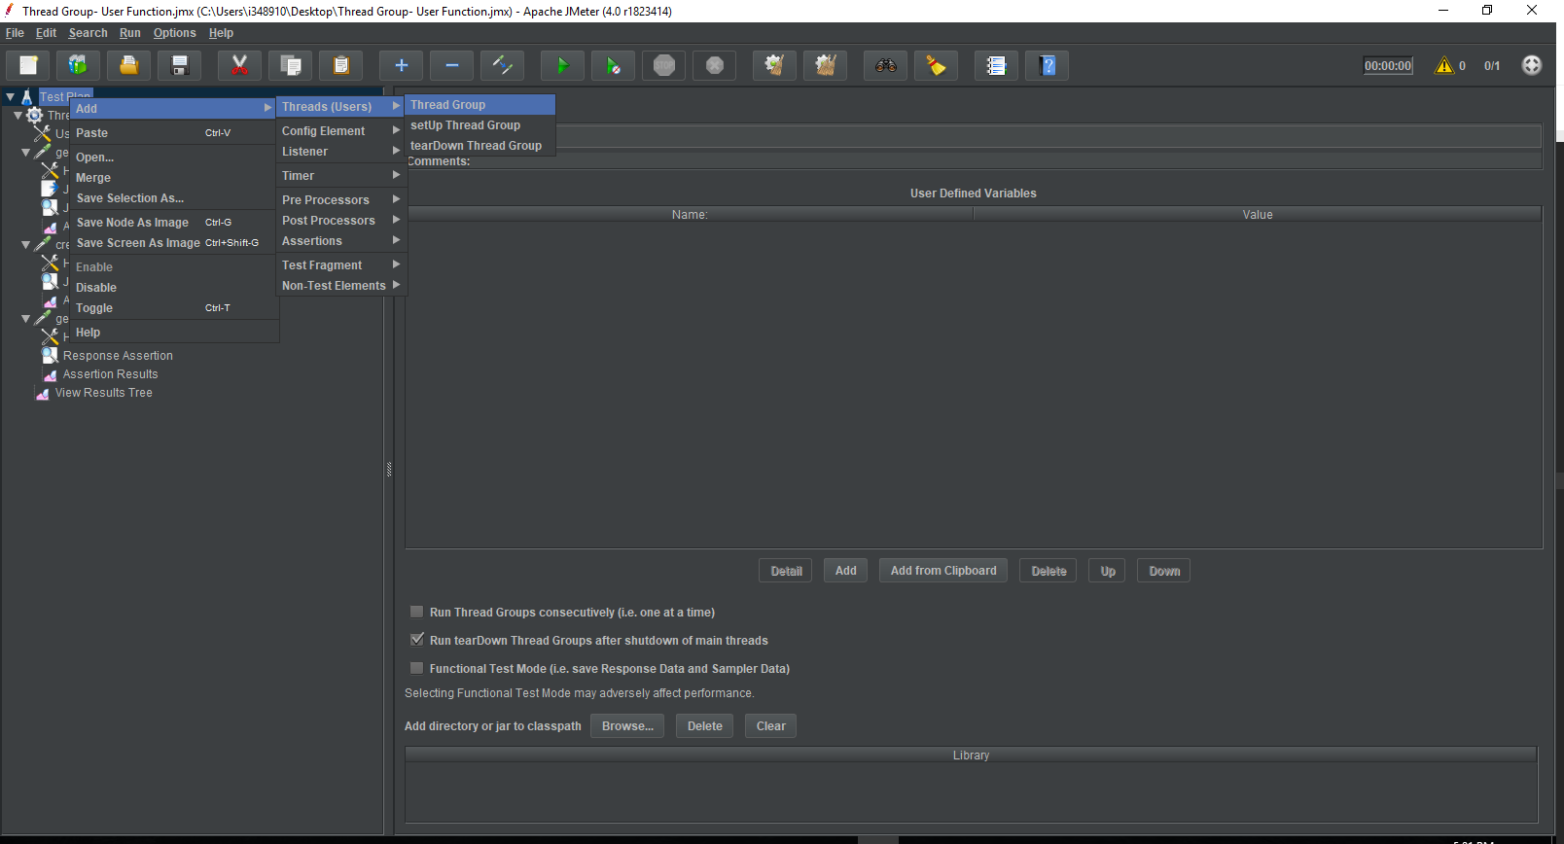Image resolution: width=1564 pixels, height=844 pixels.
Task: Open the Timer submenu
Action: [340, 176]
